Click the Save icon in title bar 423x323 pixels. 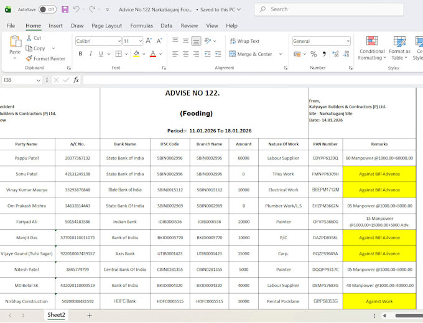point(65,9)
